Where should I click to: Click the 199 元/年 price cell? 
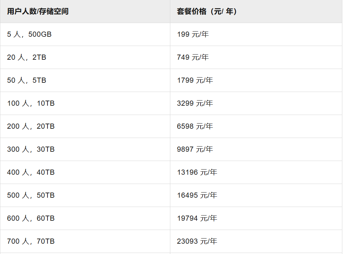[193, 34]
